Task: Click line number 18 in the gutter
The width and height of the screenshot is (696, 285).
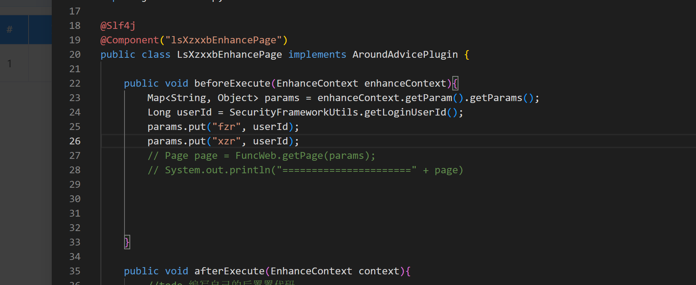Action: tap(75, 26)
